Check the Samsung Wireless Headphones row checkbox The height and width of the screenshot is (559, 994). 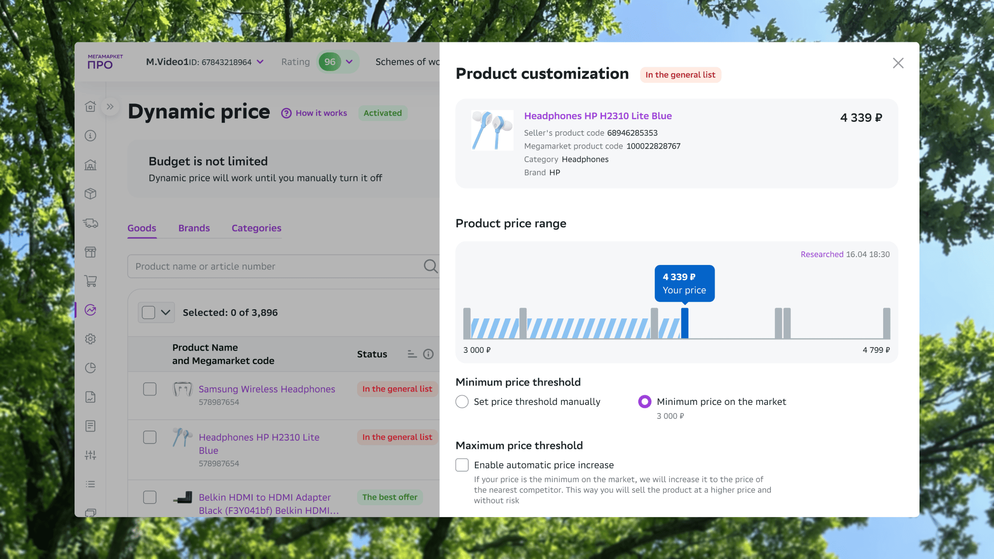(x=150, y=389)
